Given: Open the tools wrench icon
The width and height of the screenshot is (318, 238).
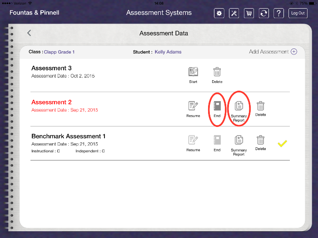Looking at the screenshot, I should click(234, 13).
